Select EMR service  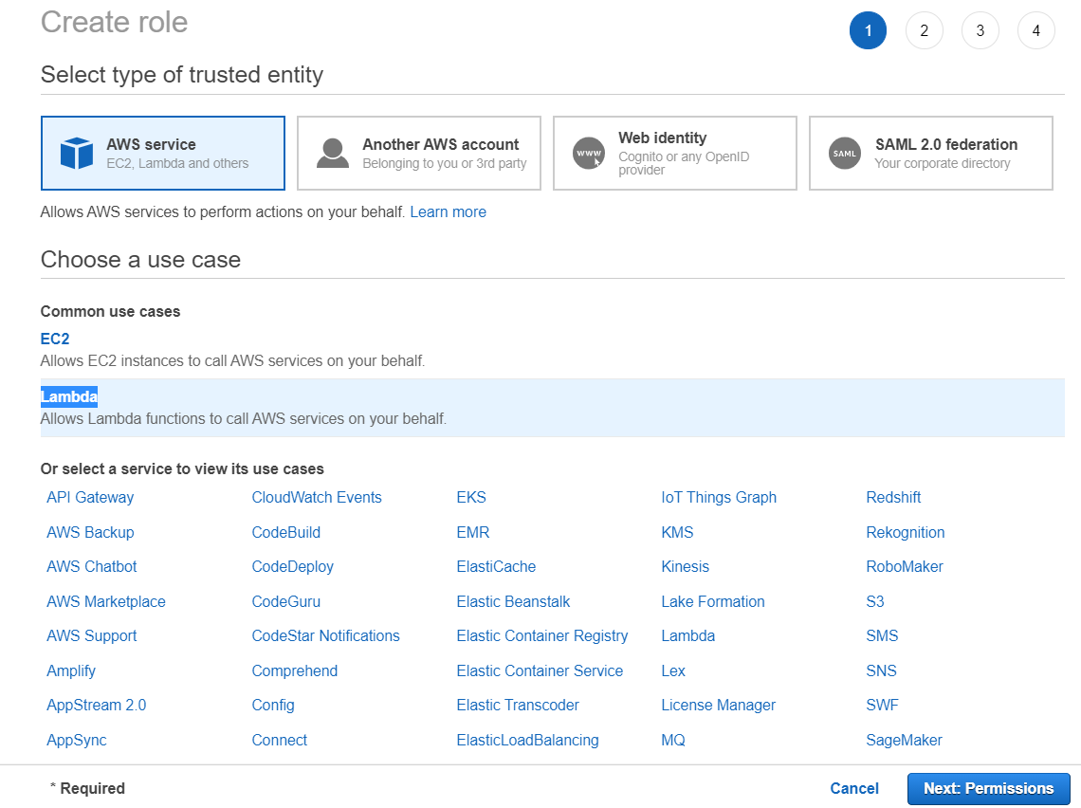473,533
